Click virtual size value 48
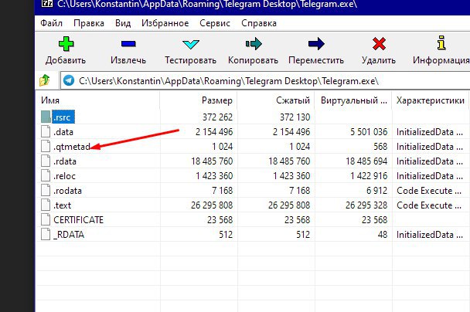 point(382,235)
